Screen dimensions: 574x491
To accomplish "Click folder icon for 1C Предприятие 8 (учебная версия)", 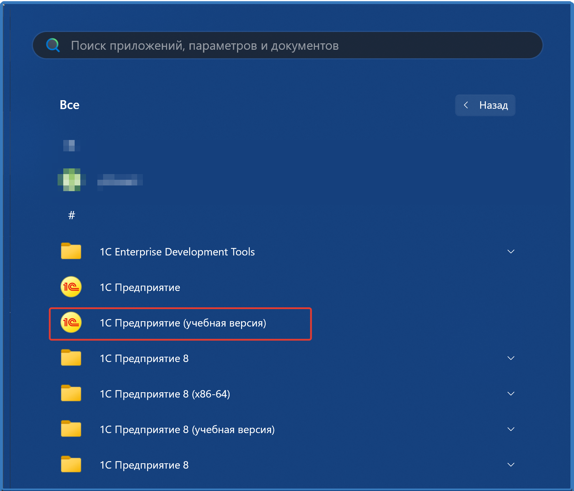I will 71,429.
